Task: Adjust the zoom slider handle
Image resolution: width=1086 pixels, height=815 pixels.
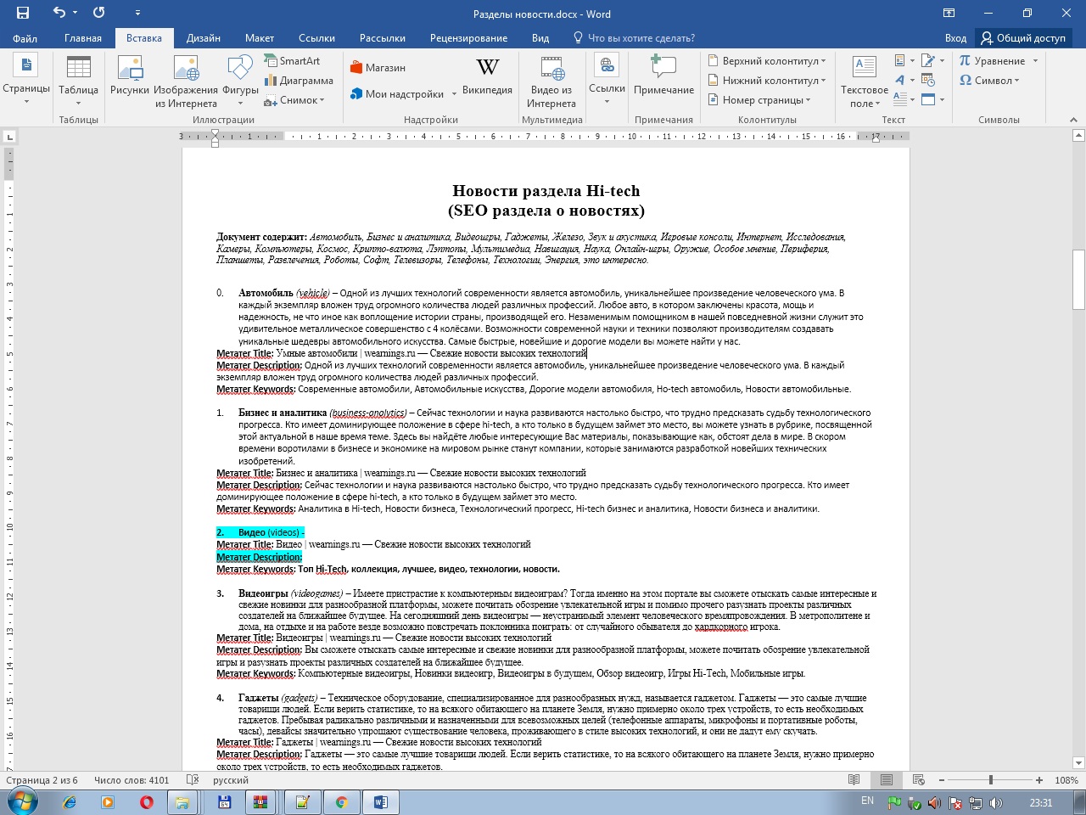Action: click(x=990, y=780)
